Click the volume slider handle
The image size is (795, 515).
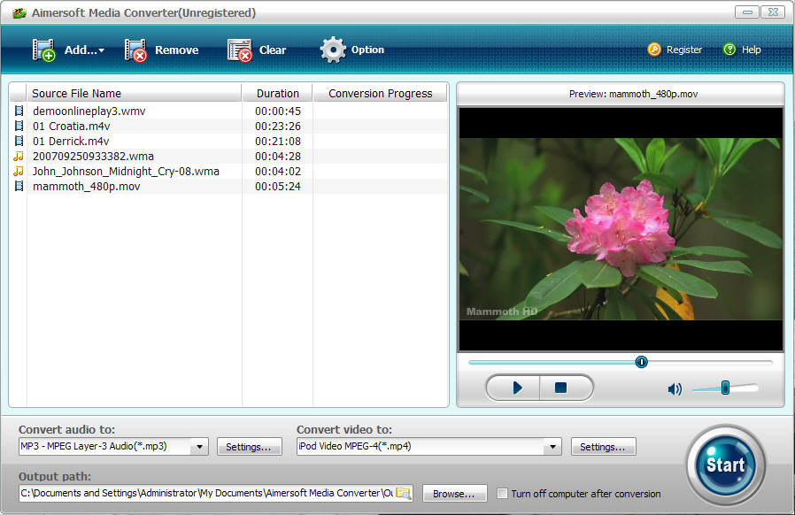[x=726, y=388]
